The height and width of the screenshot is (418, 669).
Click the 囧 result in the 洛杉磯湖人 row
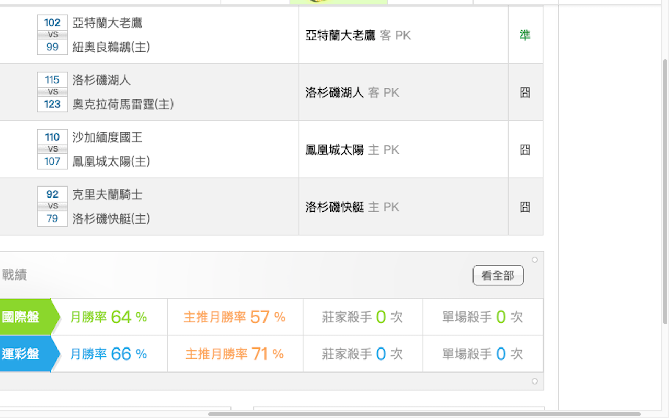[525, 92]
